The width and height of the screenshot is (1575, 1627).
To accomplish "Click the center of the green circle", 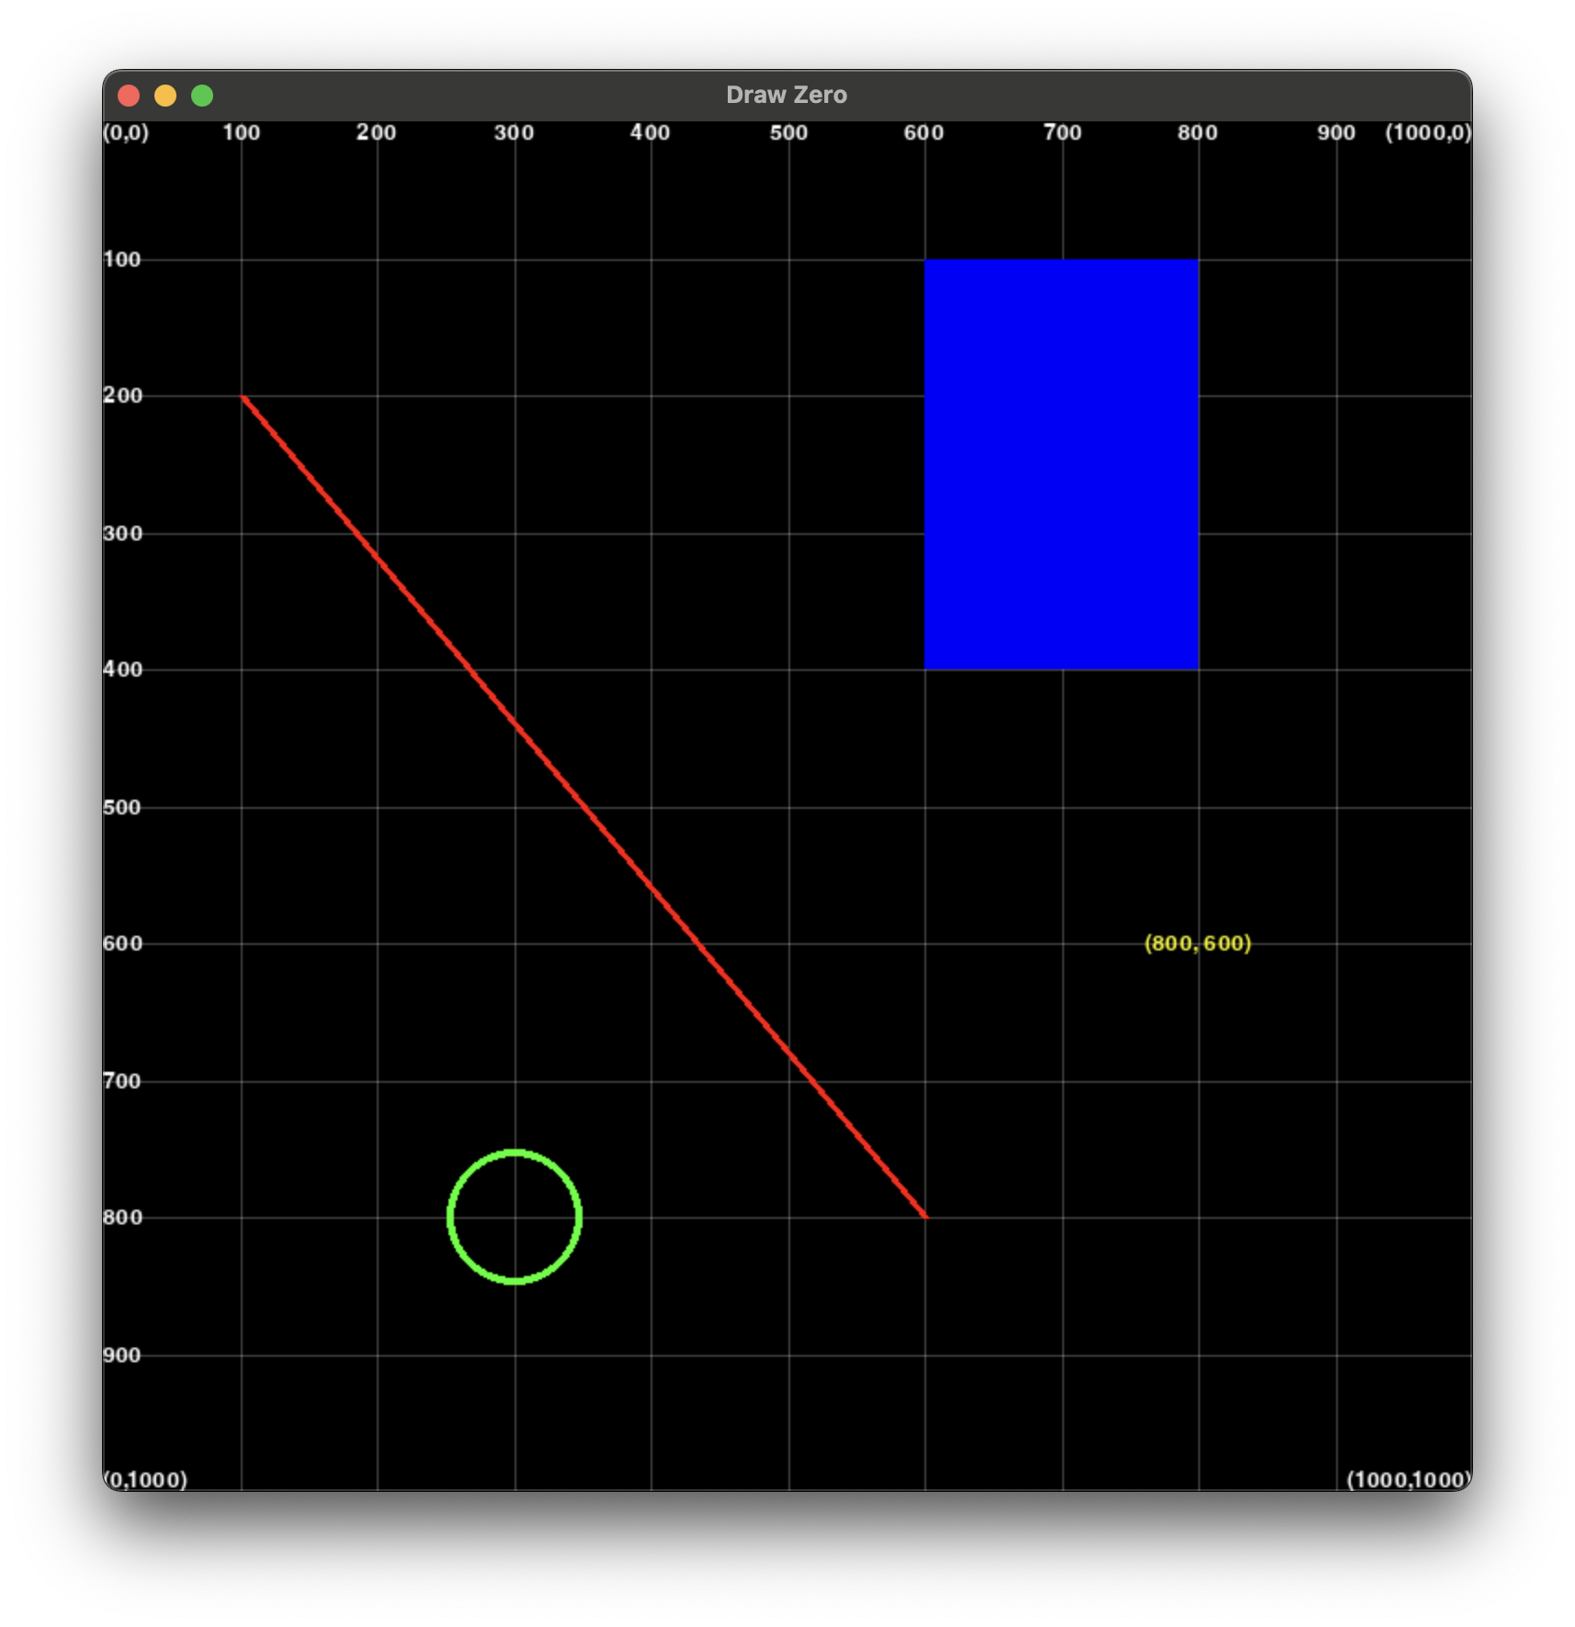I will pos(515,1216).
